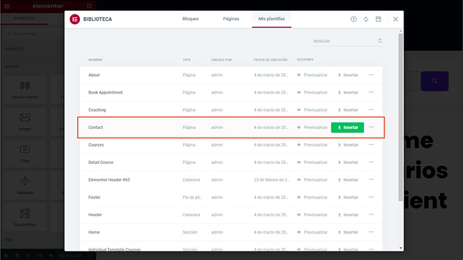Click the save template icon in header
The image size is (463, 260).
point(378,19)
